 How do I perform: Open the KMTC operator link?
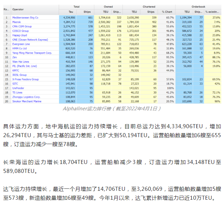point(16,71)
